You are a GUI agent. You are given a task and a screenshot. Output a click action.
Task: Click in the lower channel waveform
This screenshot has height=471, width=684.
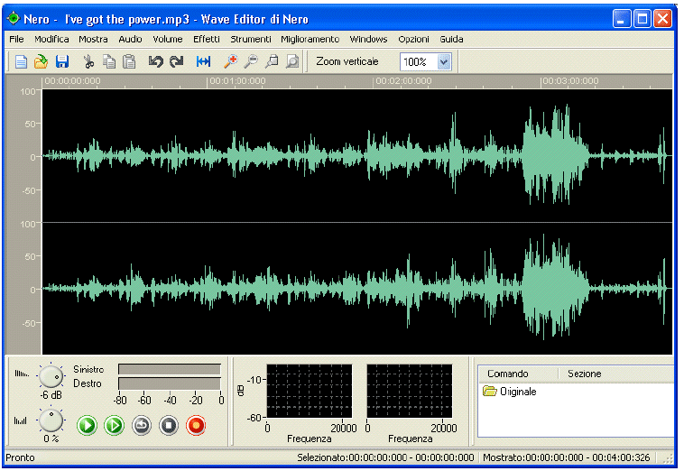pyautogui.click(x=356, y=288)
